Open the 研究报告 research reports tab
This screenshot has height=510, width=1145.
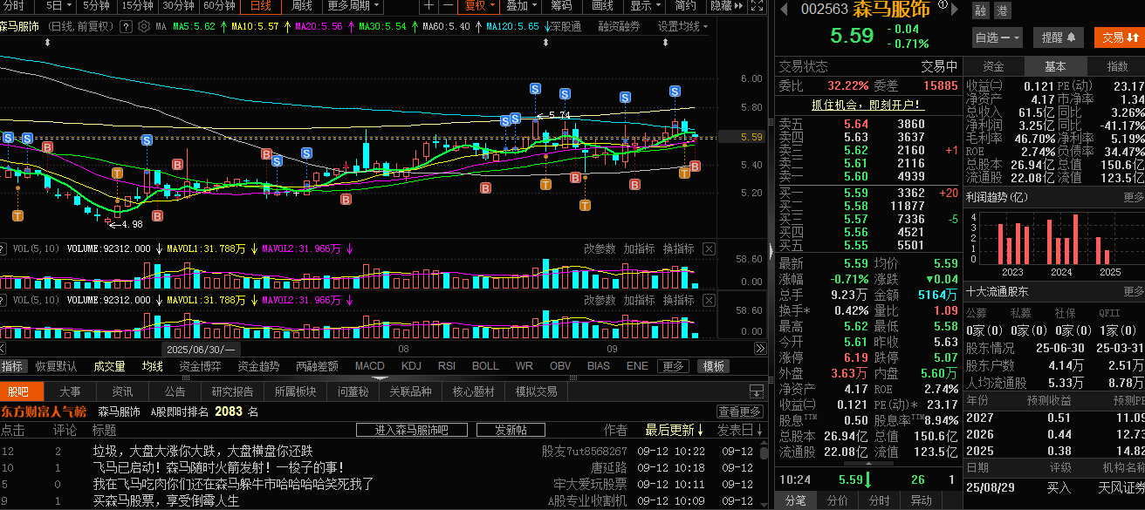click(x=233, y=392)
